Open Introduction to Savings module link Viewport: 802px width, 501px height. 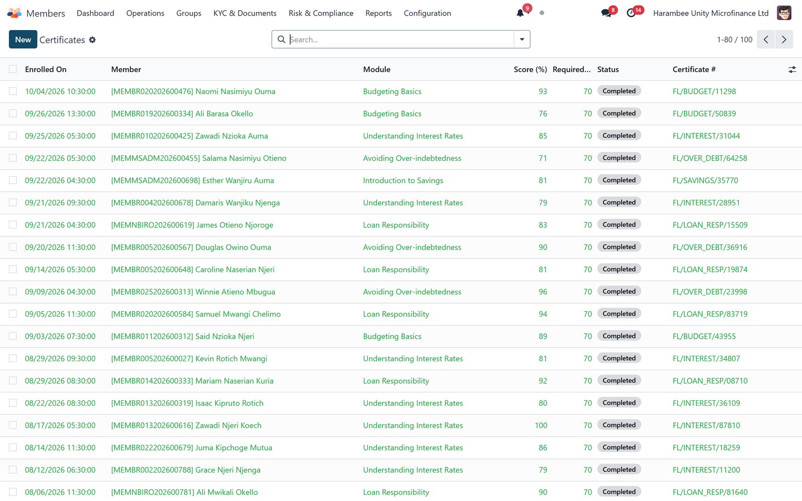(403, 180)
